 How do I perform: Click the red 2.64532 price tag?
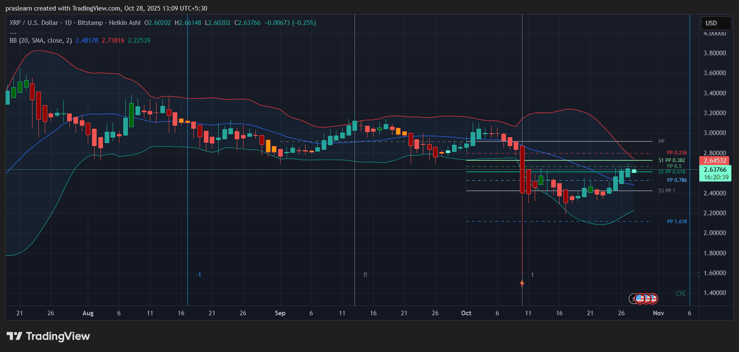coord(715,161)
